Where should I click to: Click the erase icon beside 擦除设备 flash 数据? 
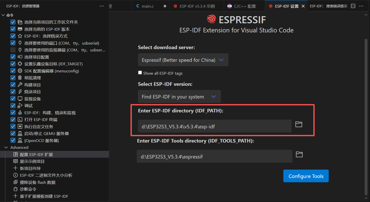(x=15, y=182)
